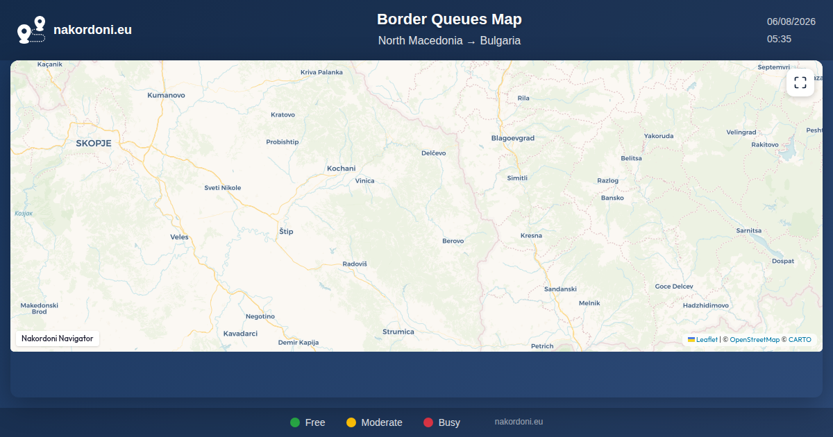Click the Radoviš map label
The height and width of the screenshot is (437, 833).
355,264
